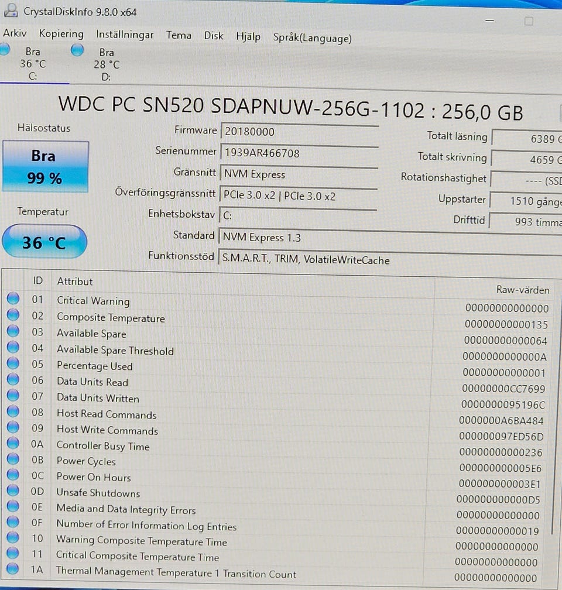Viewport: 562px width, 590px height.
Task: Click raw value 000000000005E6 of Power Cycles
Action: coord(501,468)
